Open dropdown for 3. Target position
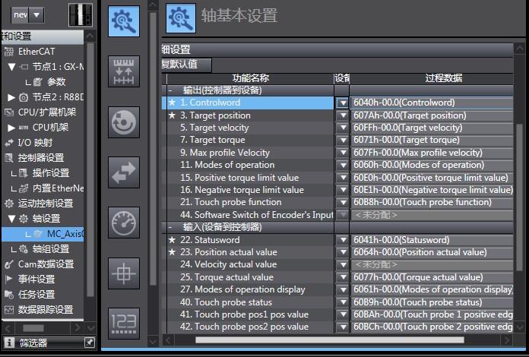Viewport: 529px width, 357px height. [x=343, y=115]
